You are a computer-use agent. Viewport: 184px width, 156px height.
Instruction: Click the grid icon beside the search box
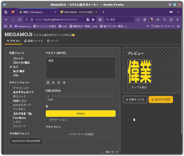(x=100, y=19)
